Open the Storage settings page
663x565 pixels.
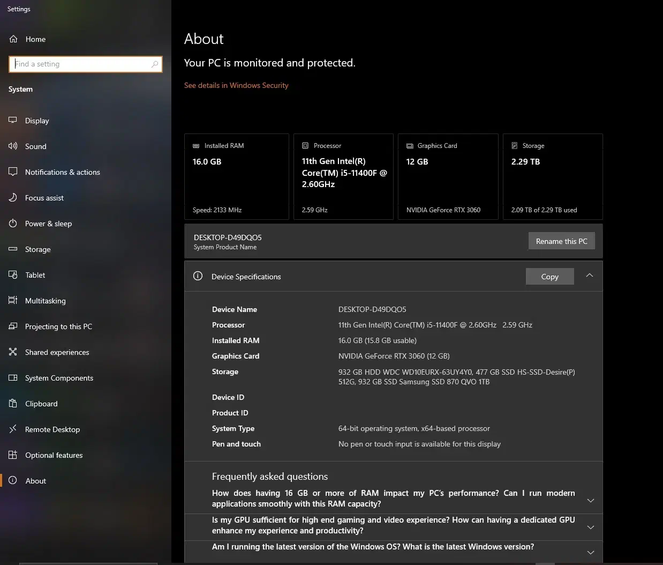click(37, 249)
